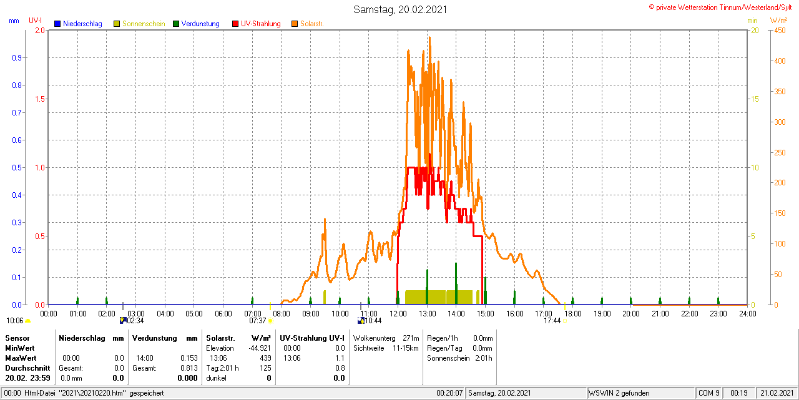Click the blue mm axis unit label
The width and height of the screenshot is (799, 400).
[x=14, y=21]
